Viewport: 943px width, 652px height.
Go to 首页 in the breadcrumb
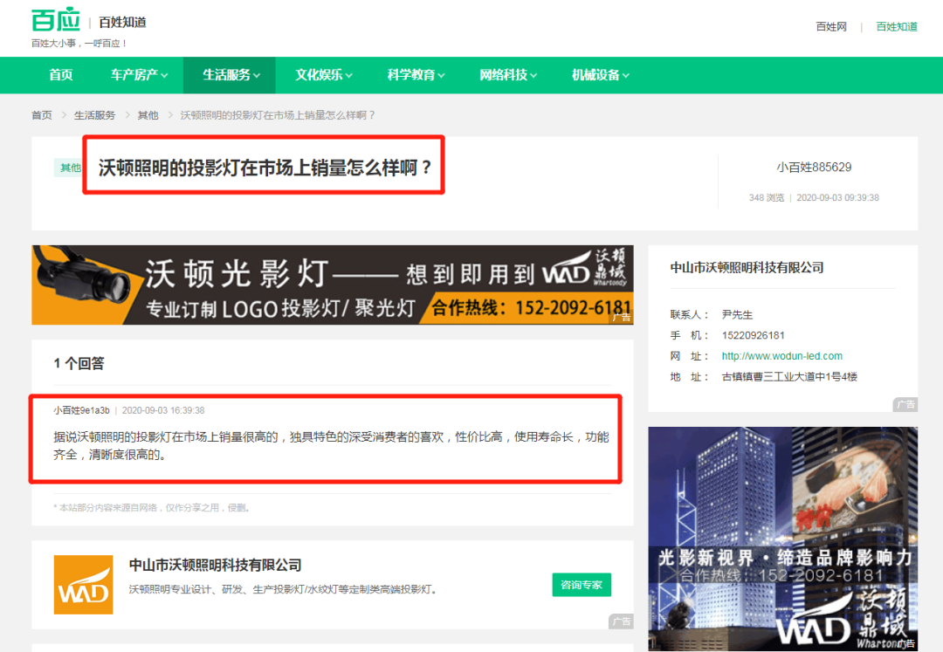click(42, 114)
